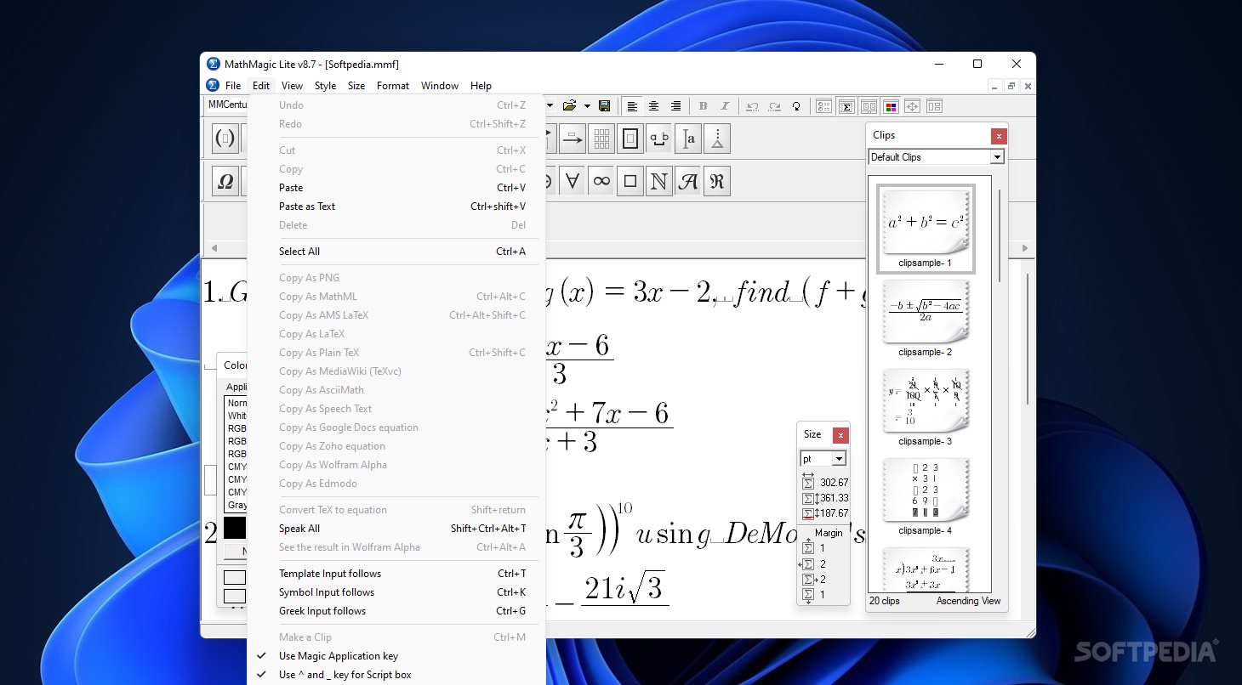Open the File menu
The width and height of the screenshot is (1242, 685).
point(233,86)
